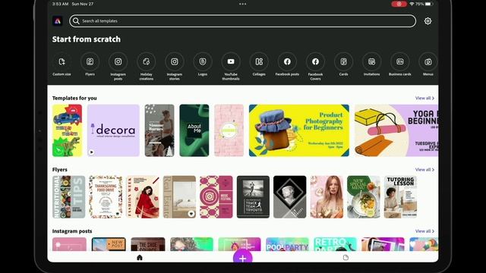Open the Tutoring Lesson flyer
The width and height of the screenshot is (486, 273).
[400, 197]
